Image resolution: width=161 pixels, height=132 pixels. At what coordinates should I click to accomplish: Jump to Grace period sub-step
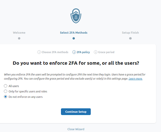104,52
